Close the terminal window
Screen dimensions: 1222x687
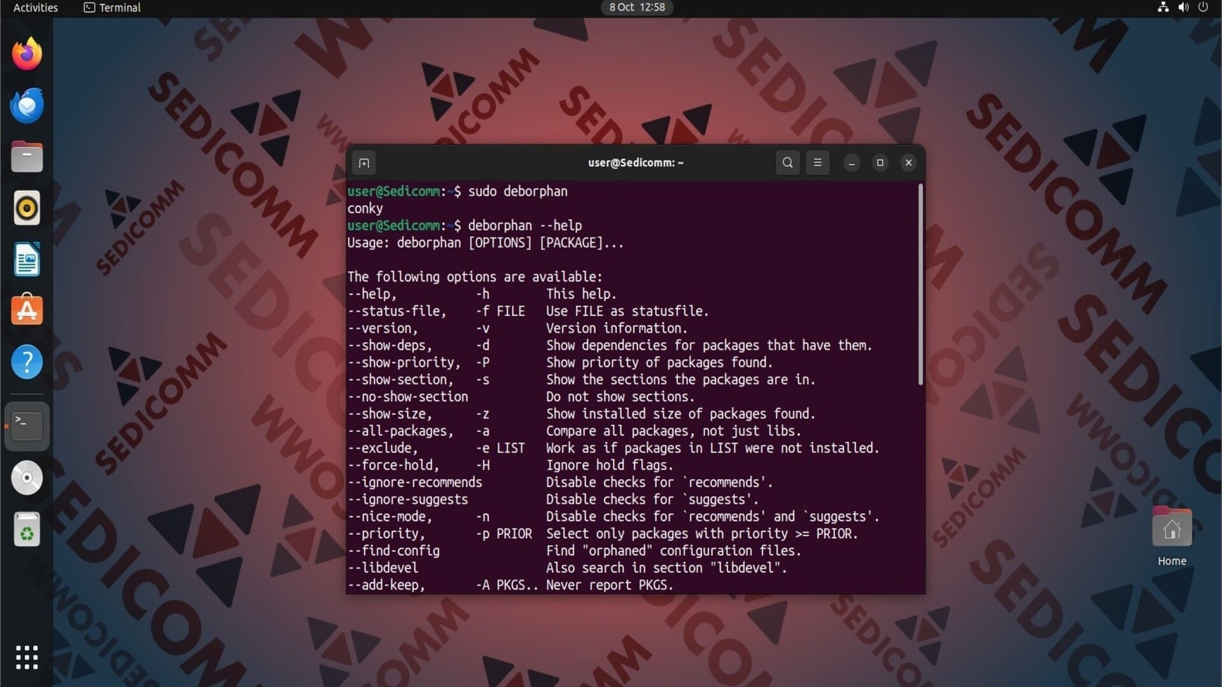point(909,163)
